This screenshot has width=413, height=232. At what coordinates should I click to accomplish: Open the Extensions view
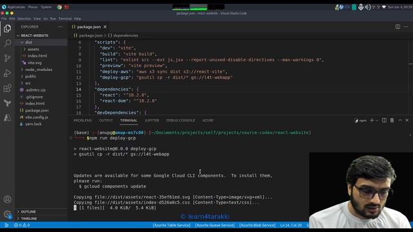pyautogui.click(x=7, y=88)
